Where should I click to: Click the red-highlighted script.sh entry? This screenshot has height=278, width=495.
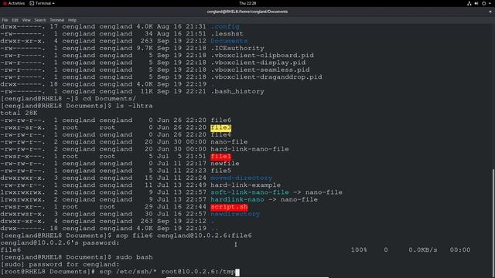[229, 207]
